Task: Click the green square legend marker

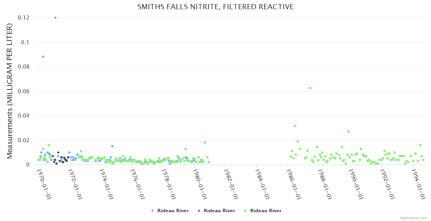Action: pos(245,211)
